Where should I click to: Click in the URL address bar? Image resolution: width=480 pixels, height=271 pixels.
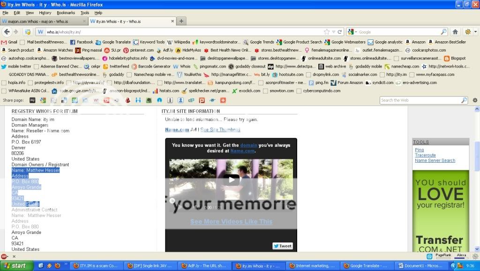[184, 32]
